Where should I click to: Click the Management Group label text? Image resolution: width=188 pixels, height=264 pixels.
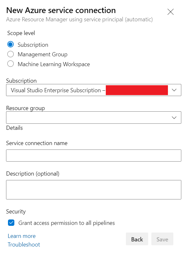coord(42,54)
